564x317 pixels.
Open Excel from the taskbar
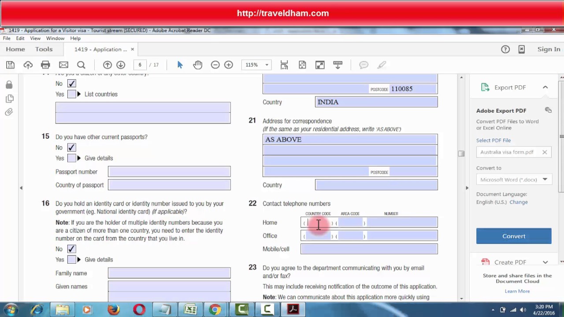point(190,310)
